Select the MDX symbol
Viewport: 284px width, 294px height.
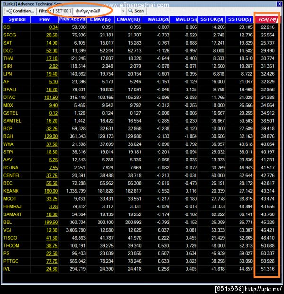pyautogui.click(x=8, y=105)
